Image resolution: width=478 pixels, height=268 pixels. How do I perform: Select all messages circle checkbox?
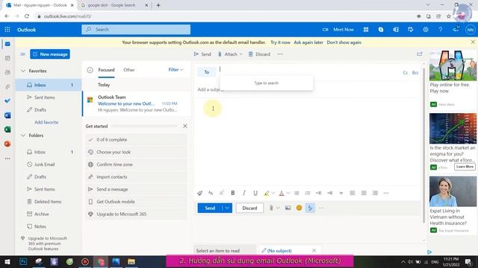tap(90, 70)
